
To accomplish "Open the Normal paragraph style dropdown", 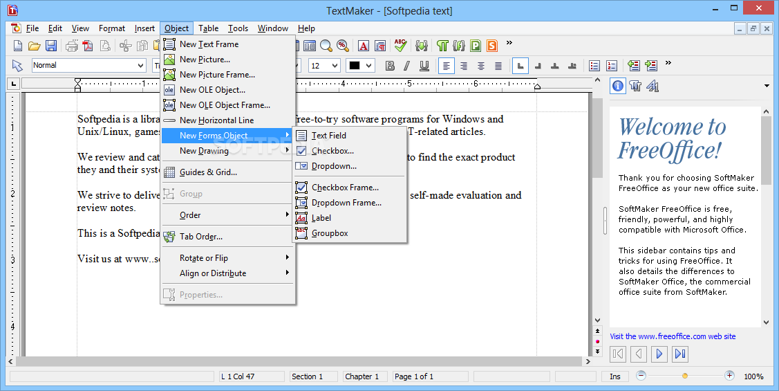I will 140,65.
